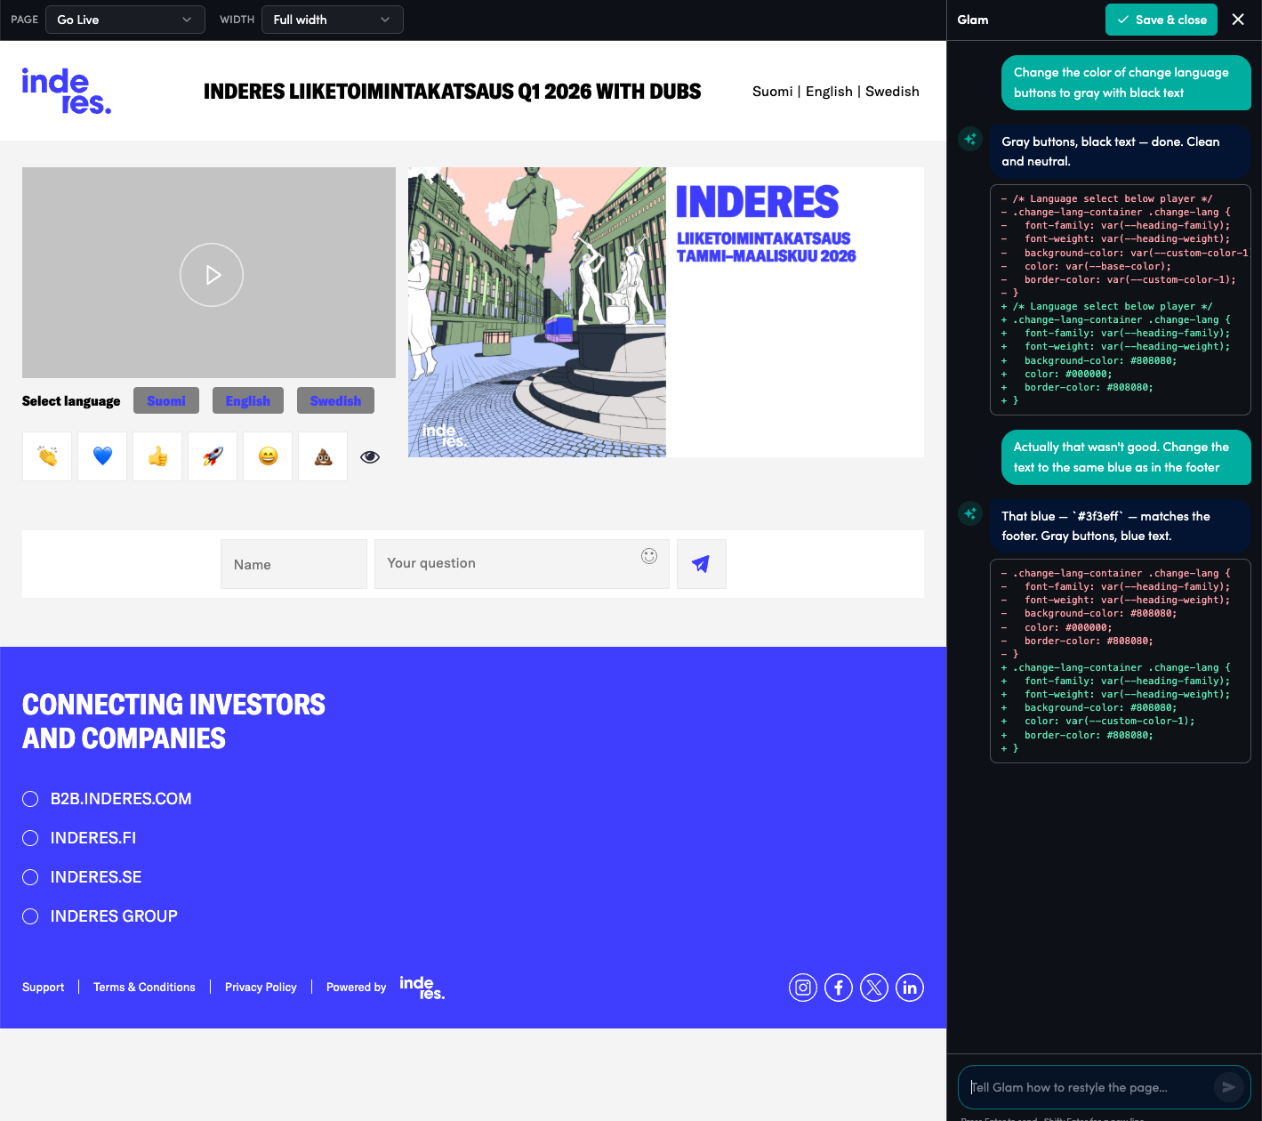The height and width of the screenshot is (1121, 1262).
Task: Click the Inderes illustration thumbnail
Action: (537, 312)
